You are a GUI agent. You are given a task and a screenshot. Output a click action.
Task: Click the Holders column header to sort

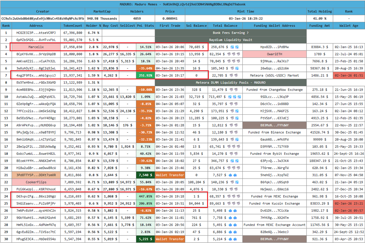point(137,11)
